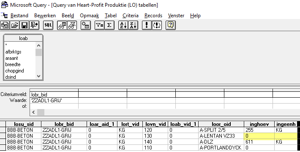Screen dimensions: 300x152
Task: Select the ingeenh column header
Action: pos(286,124)
